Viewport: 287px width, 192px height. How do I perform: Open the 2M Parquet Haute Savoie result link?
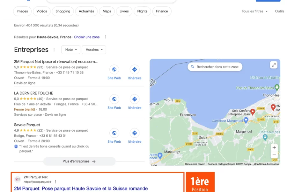click(81, 189)
